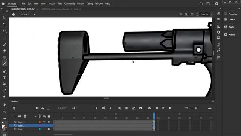Click Layer_1 cyan outline color swatch
This screenshot has height=136, width=241.
pyautogui.click(x=40, y=129)
